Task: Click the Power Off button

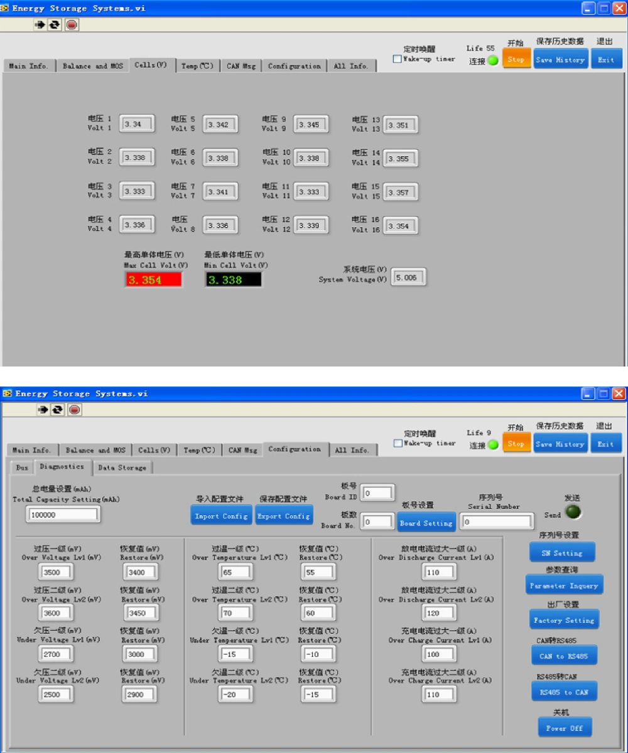Action: click(x=565, y=727)
